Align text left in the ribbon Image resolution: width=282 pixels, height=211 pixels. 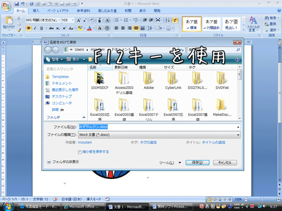click(117, 28)
